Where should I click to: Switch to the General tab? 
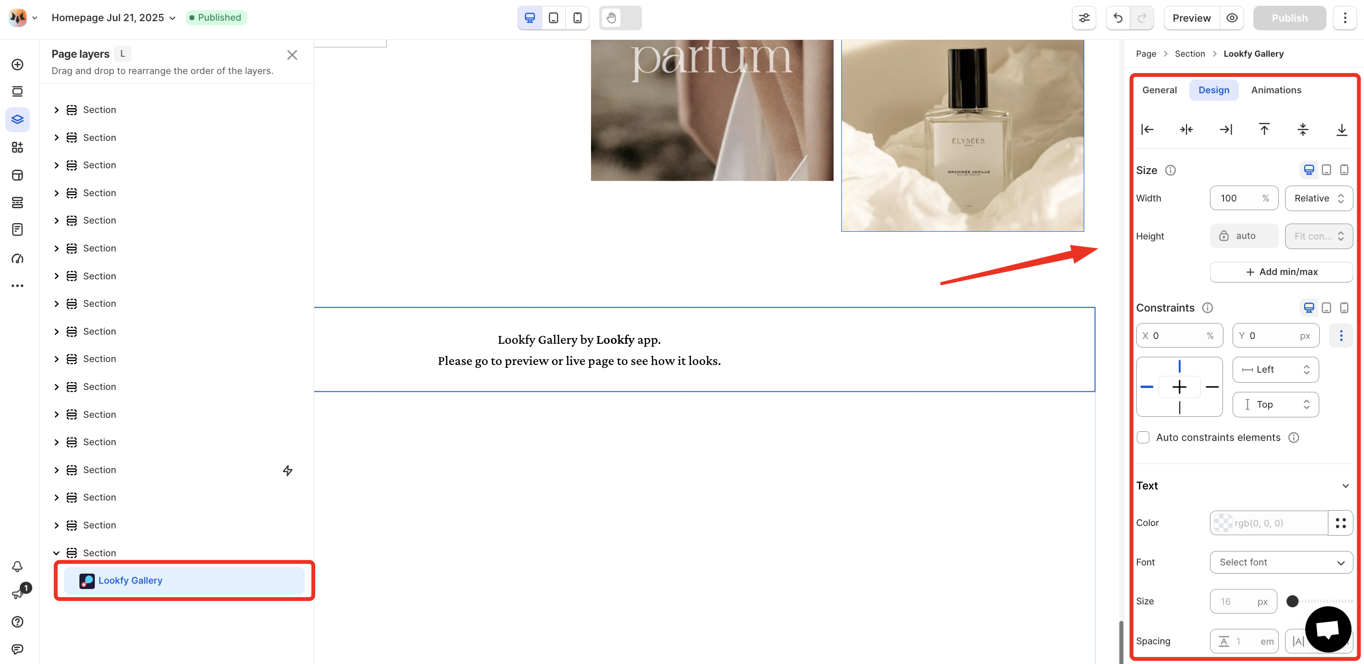click(1159, 90)
